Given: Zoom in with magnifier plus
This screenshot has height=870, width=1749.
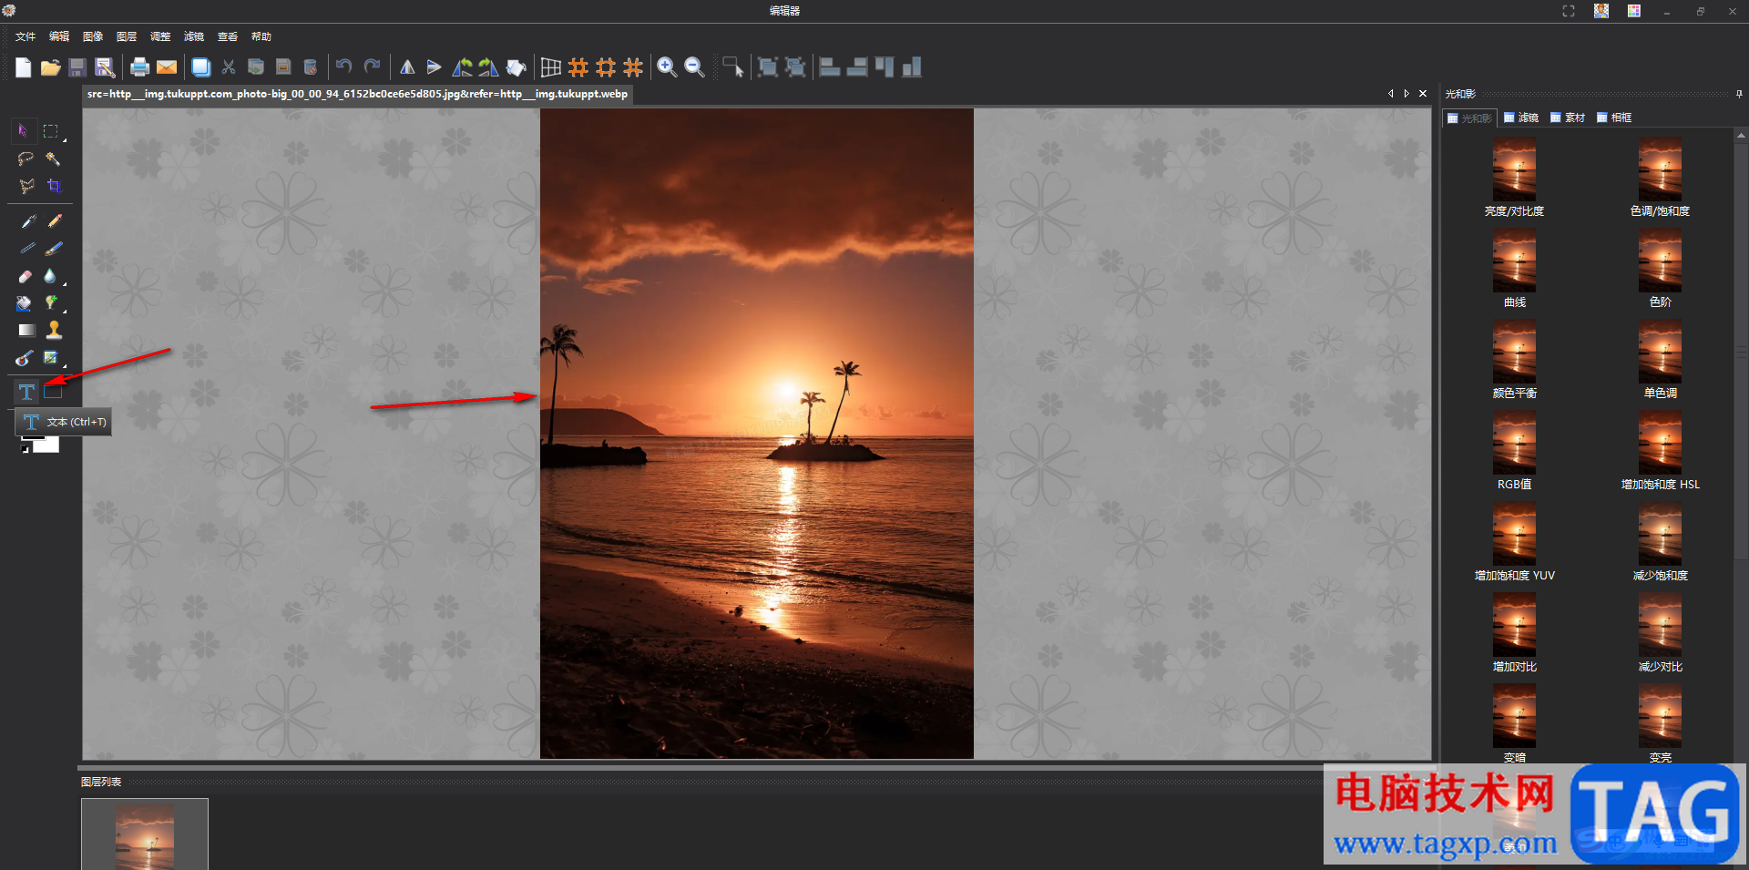Looking at the screenshot, I should coord(667,67).
